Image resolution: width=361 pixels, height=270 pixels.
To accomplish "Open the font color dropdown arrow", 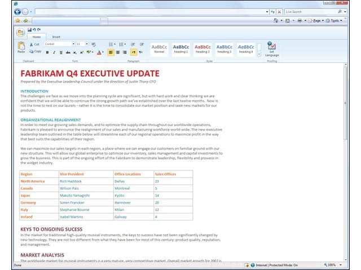I will point(103,52).
